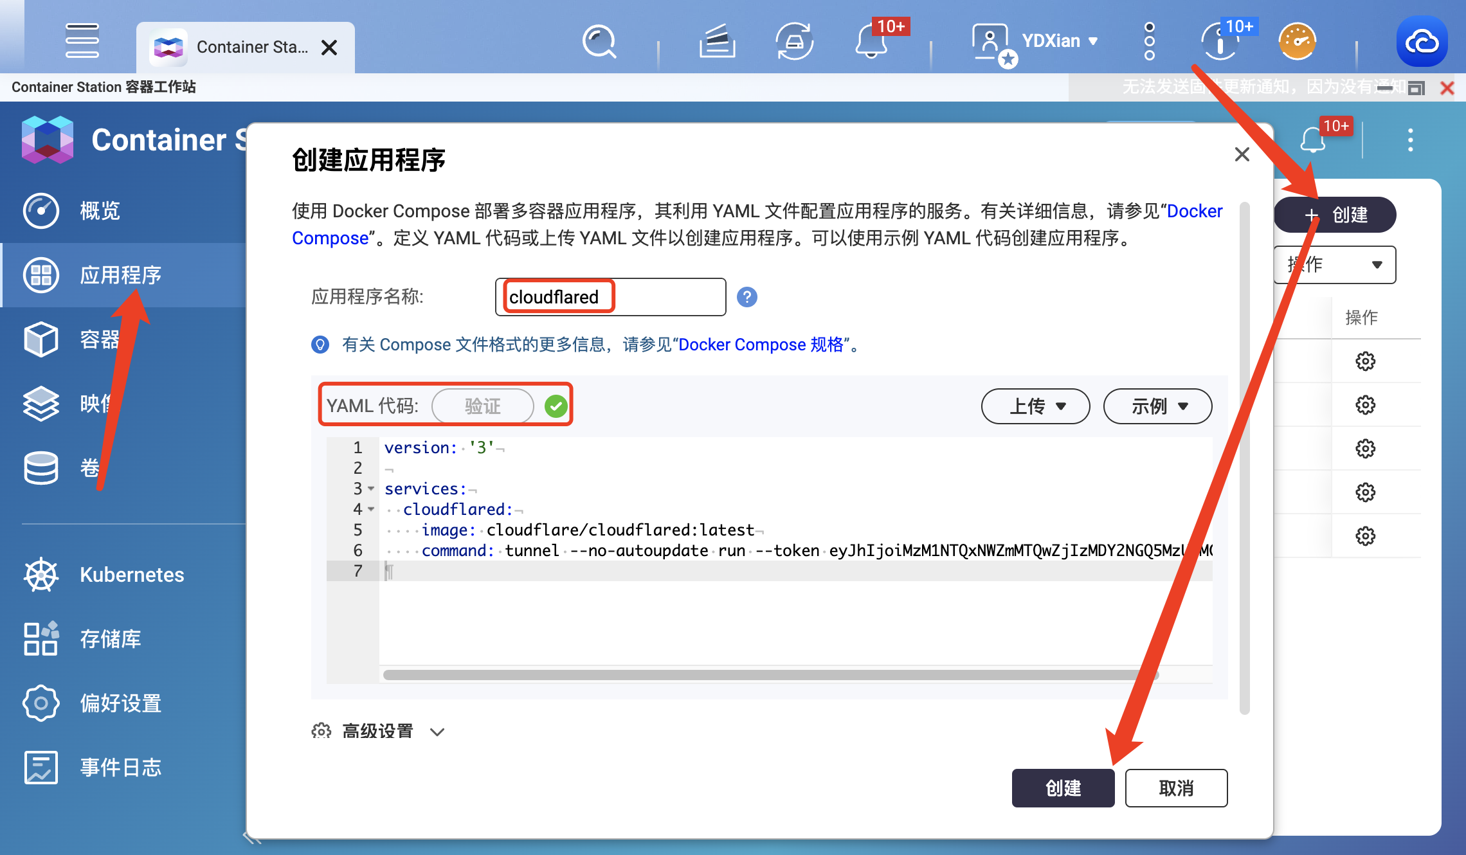
Task: Open the Docker Compose 规格 link
Action: click(x=761, y=345)
